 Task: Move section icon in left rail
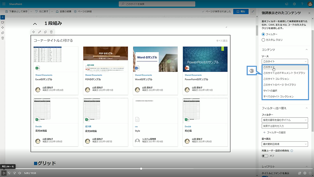[3, 27]
